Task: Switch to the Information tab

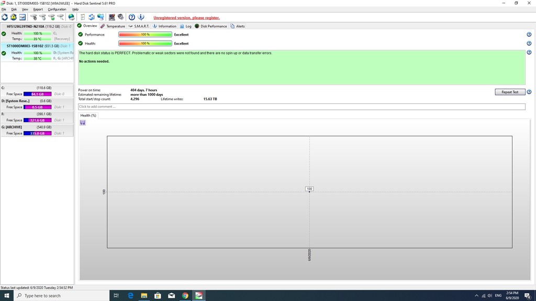Action: (x=164, y=26)
